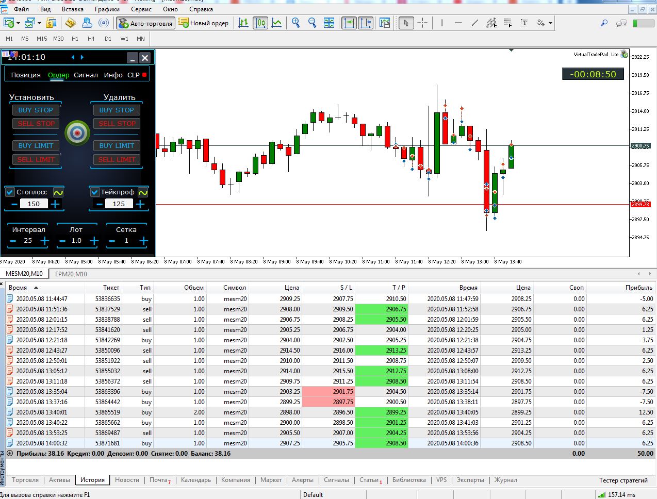Tile windows icon in toolbar
This screenshot has height=499, width=657.
(328, 23)
